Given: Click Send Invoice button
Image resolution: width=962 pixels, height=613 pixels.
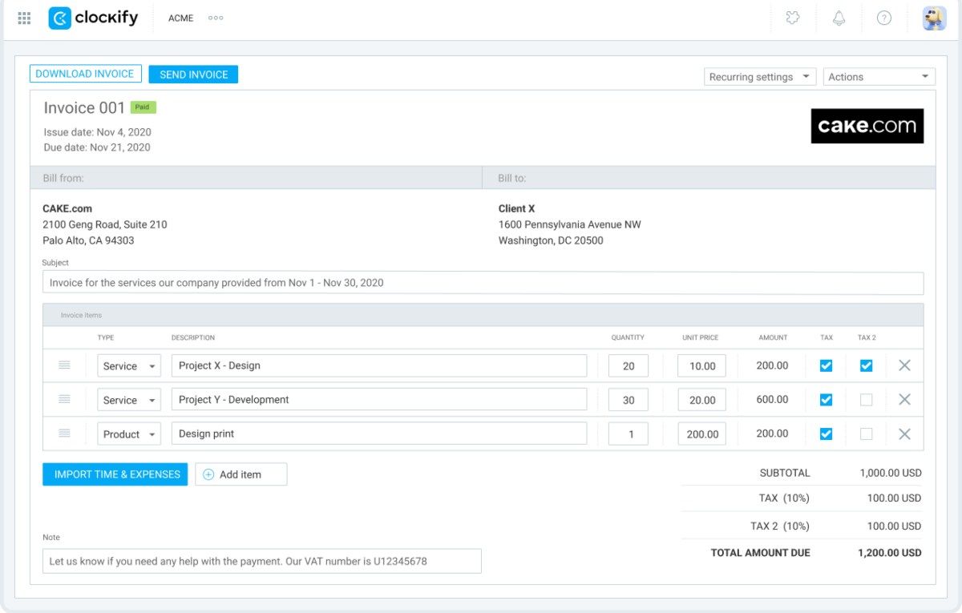Looking at the screenshot, I should [193, 74].
